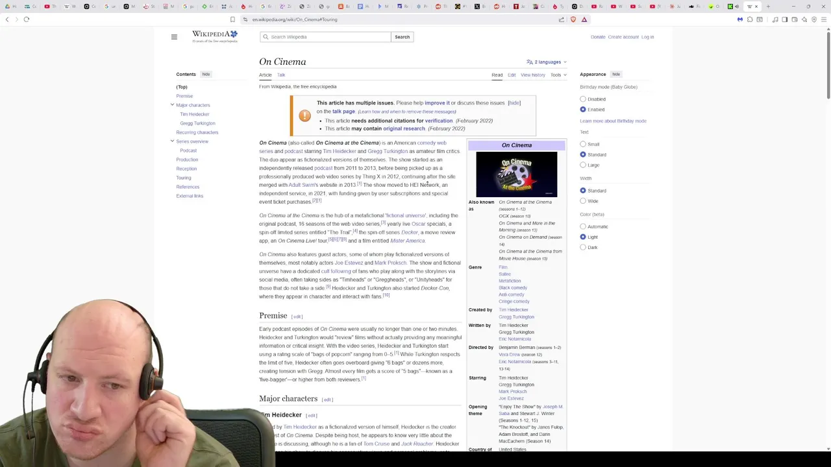Set text size to Large
This screenshot has width=831, height=467.
tap(583, 165)
